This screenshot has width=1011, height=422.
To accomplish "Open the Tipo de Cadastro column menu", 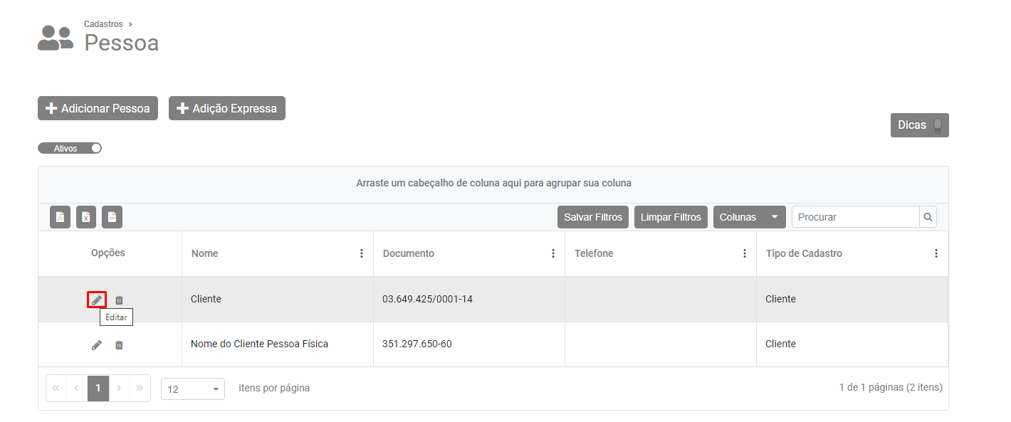I will 936,253.
